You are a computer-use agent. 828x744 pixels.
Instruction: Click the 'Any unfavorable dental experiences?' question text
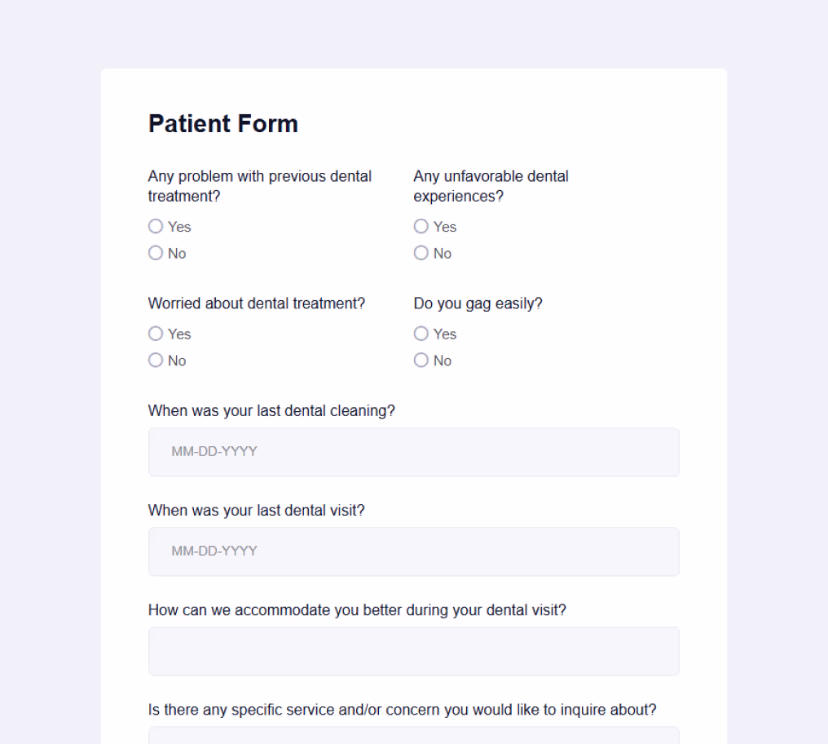coord(491,186)
